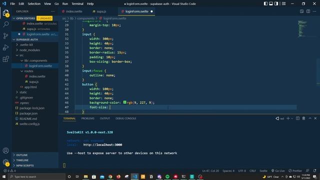
Task: Open editor More Actions ellipsis
Action: (x=314, y=11)
